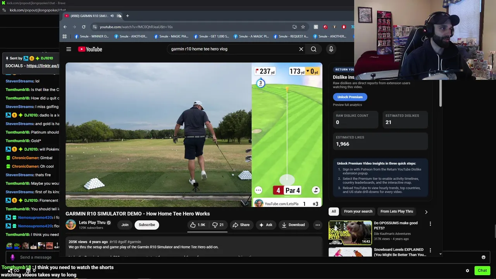Open a new browser tab
The height and width of the screenshot is (279, 496).
coord(127,16)
